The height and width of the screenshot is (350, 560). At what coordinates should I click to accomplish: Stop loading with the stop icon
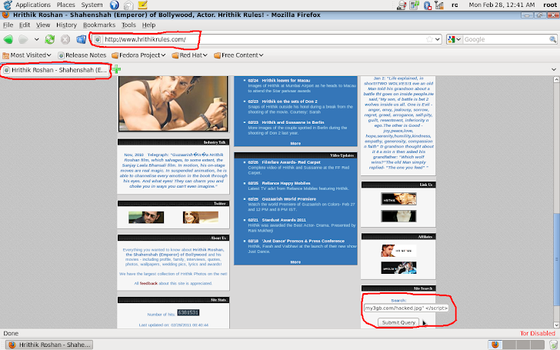coord(65,39)
